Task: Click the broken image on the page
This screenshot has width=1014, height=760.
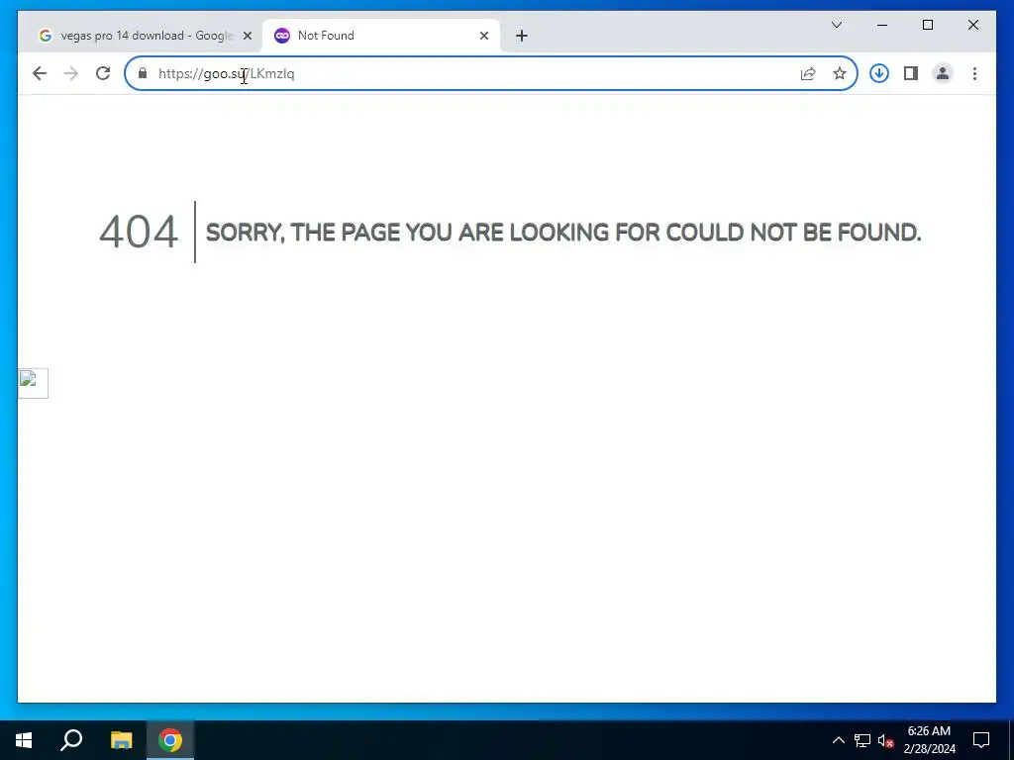Action: point(33,383)
